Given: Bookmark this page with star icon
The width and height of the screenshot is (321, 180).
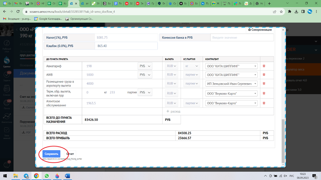Looking at the screenshot, I should click(281, 11).
